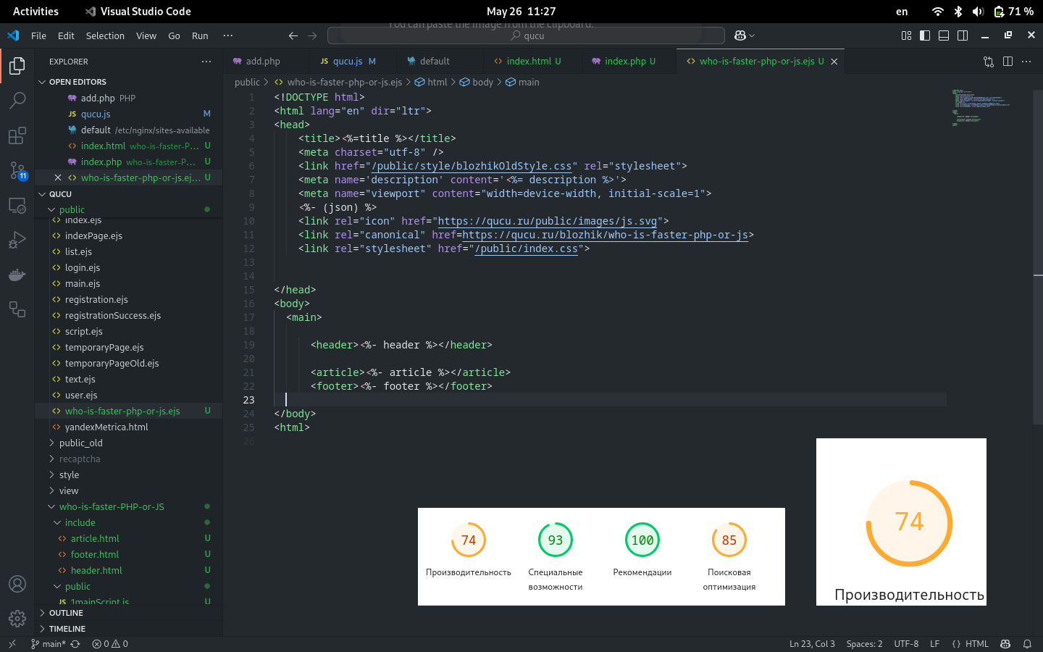Open the Edit menu

pos(66,35)
